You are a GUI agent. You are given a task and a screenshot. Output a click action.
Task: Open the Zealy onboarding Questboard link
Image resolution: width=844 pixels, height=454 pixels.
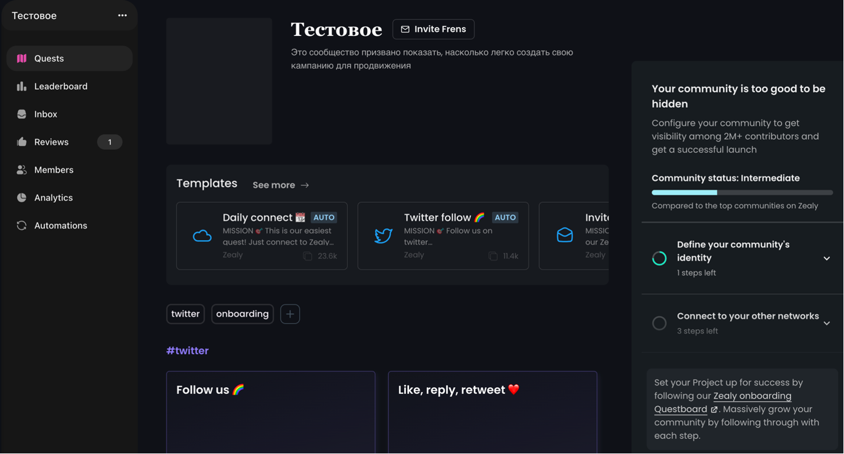pyautogui.click(x=723, y=403)
